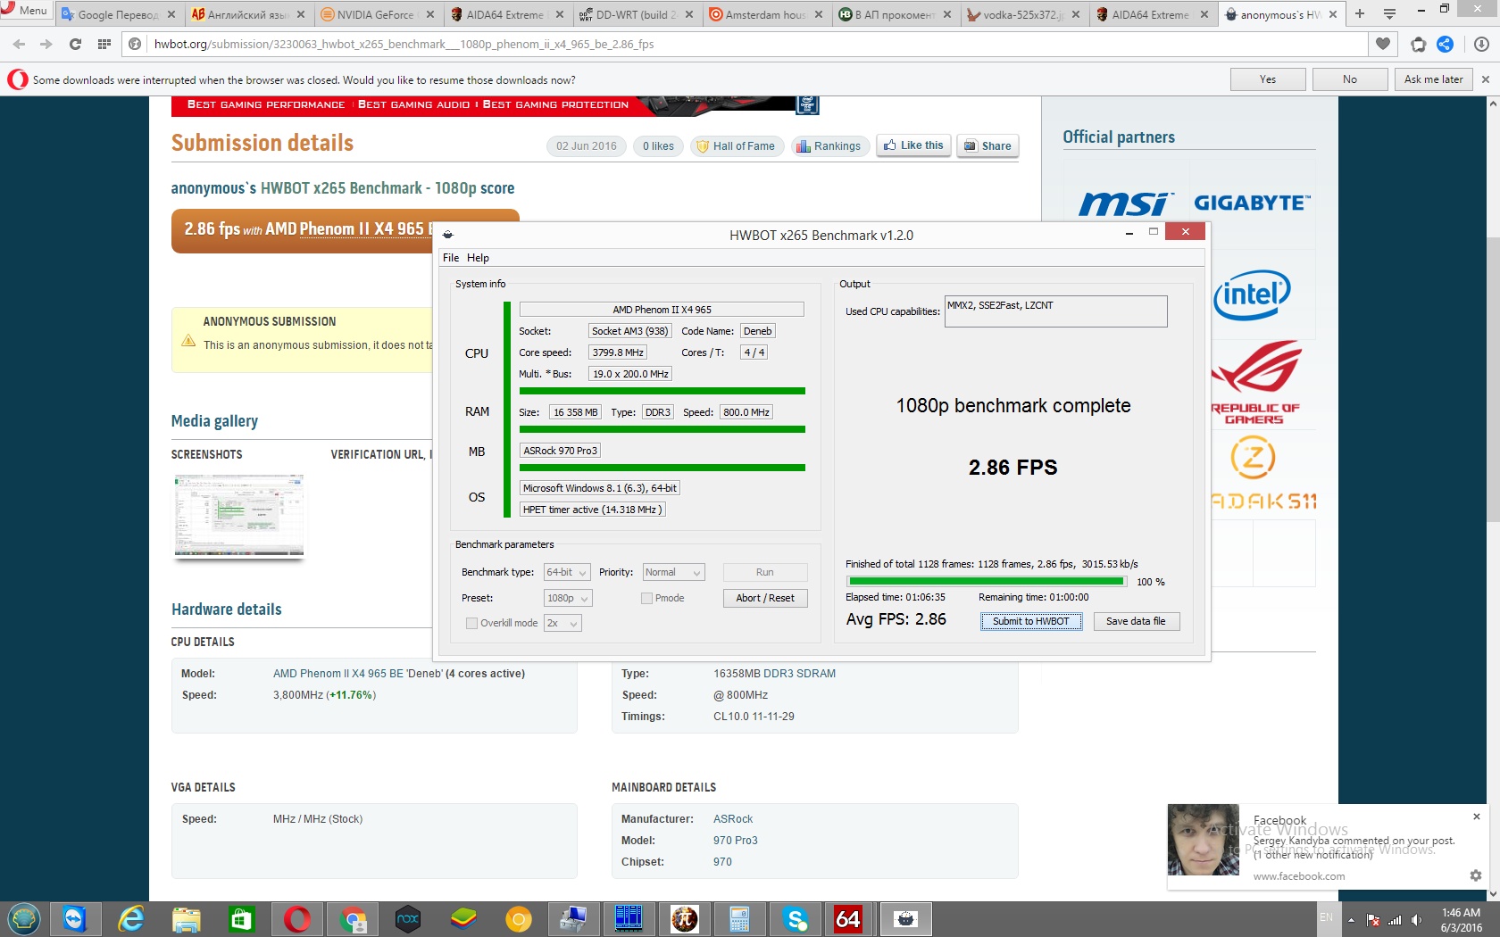
Task: Reload the current page
Action: (x=75, y=44)
